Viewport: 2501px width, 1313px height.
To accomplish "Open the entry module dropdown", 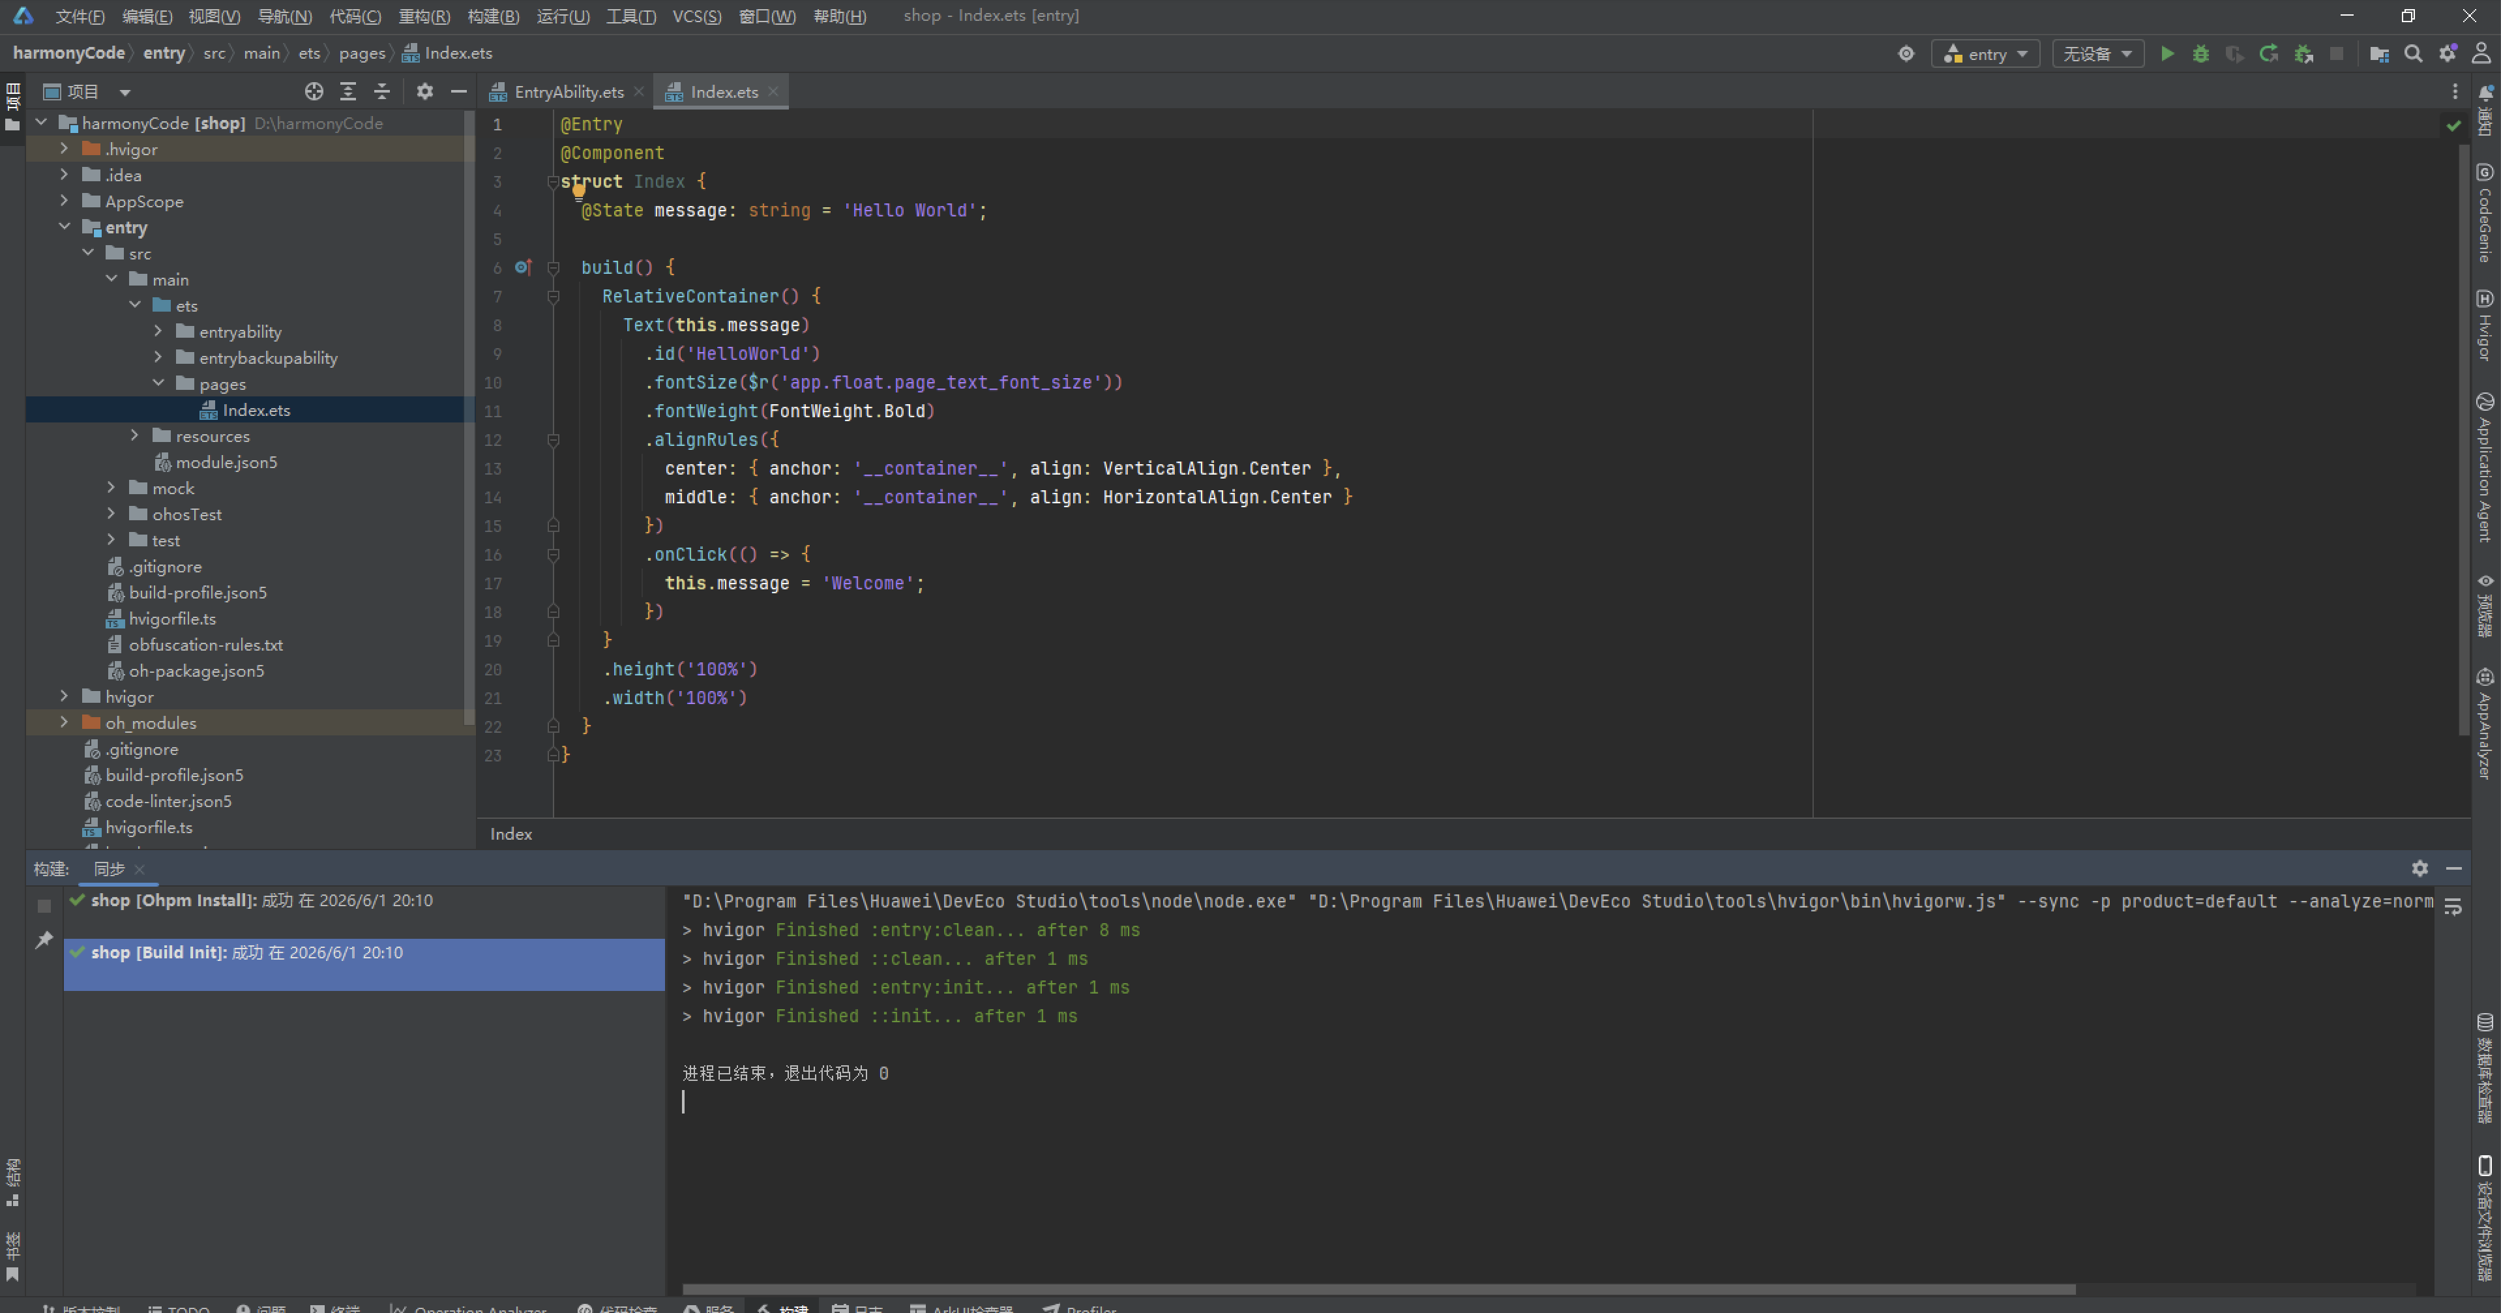I will (x=1985, y=54).
